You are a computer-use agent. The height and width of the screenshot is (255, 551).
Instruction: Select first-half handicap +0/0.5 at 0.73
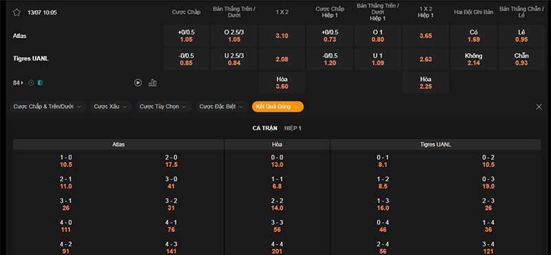coord(330,36)
